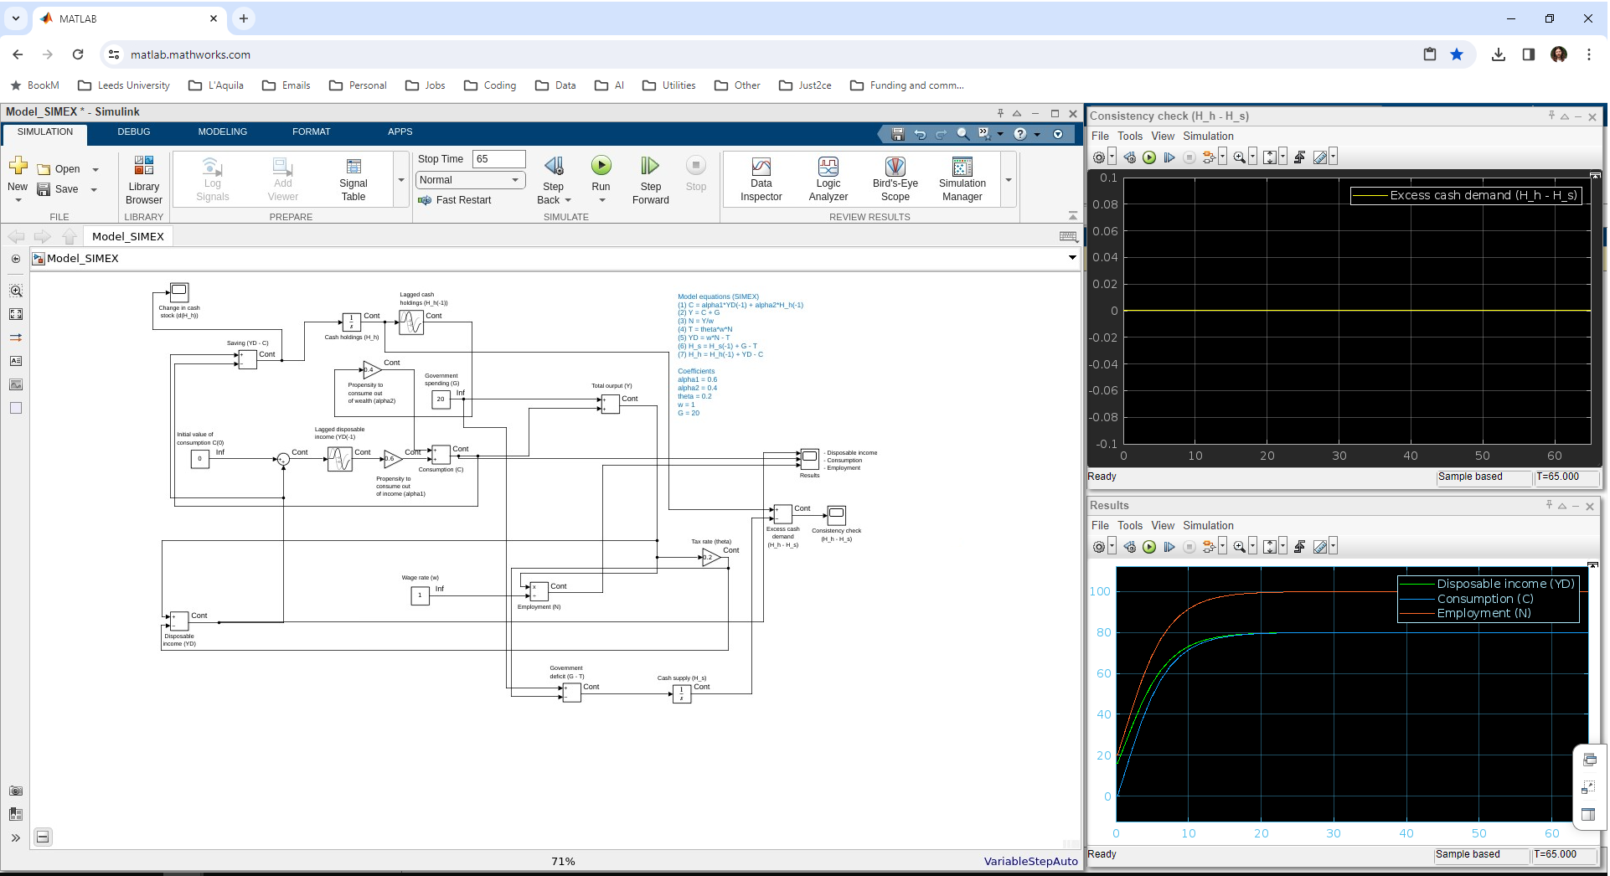Run from the Results scope toolbar
The width and height of the screenshot is (1610, 876).
tap(1149, 547)
